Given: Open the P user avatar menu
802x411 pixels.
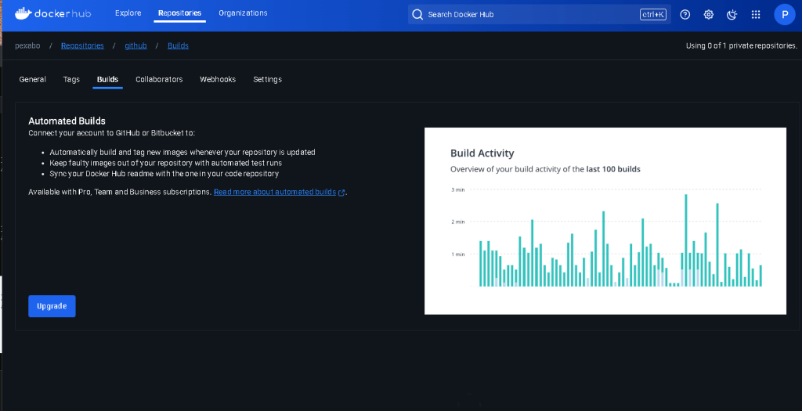Looking at the screenshot, I should [x=785, y=15].
